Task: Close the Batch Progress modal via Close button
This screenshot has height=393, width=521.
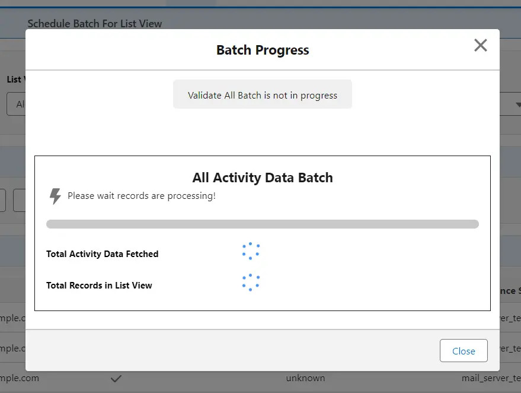Action: (464, 350)
